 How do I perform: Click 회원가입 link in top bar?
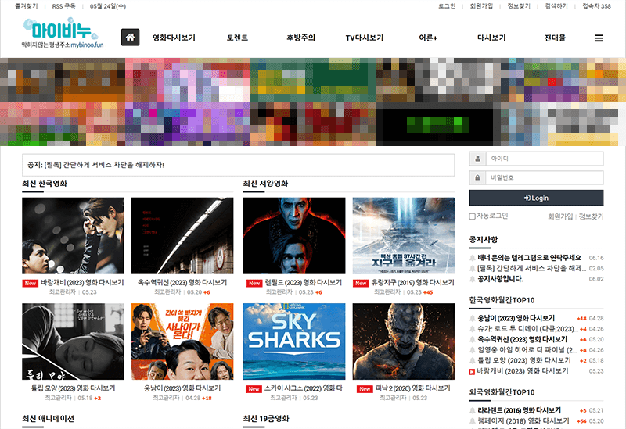tap(481, 6)
